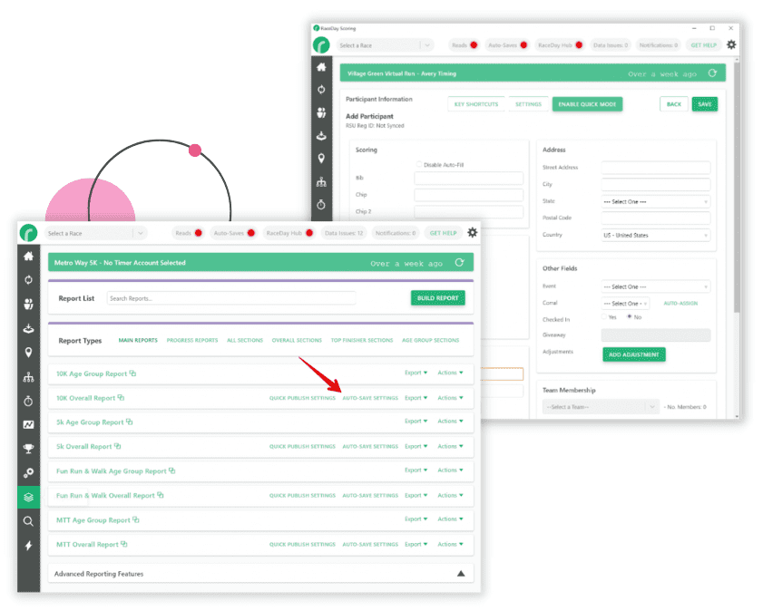This screenshot has width=763, height=611.
Task: Switch to the Age Group Sections tab
Action: pyautogui.click(x=431, y=340)
